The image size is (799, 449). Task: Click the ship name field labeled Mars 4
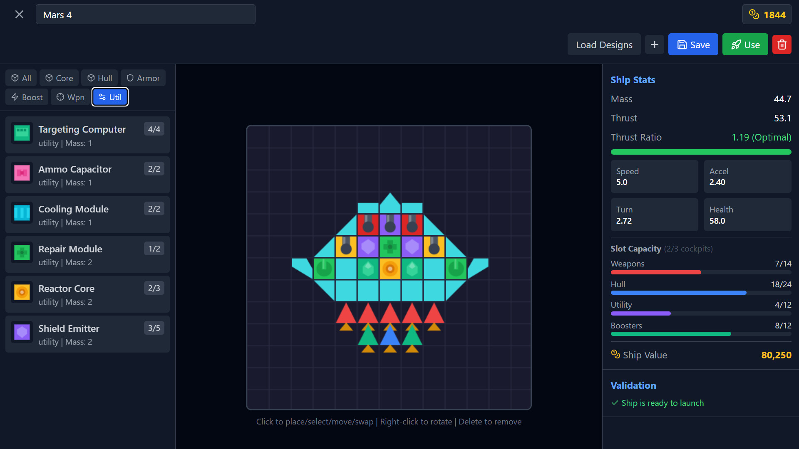pos(145,14)
